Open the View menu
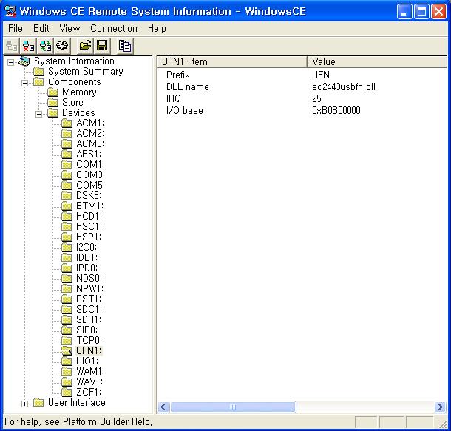This screenshot has width=451, height=431. [x=69, y=29]
